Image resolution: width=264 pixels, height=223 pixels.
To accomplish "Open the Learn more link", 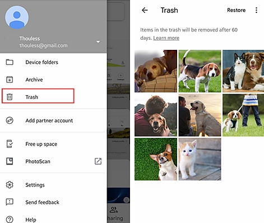I will click(x=166, y=38).
